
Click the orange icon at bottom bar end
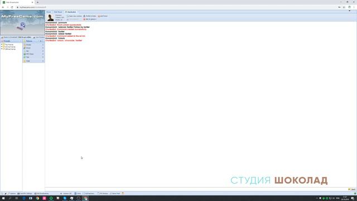click(x=123, y=194)
